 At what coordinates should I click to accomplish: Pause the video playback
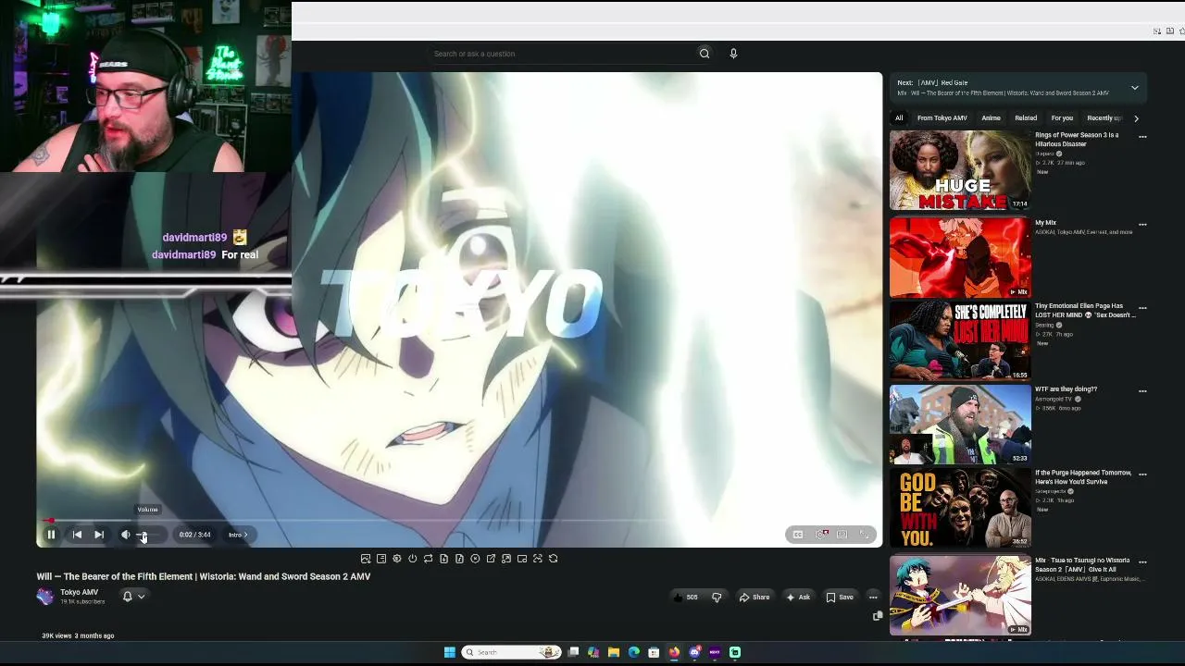[x=51, y=535]
